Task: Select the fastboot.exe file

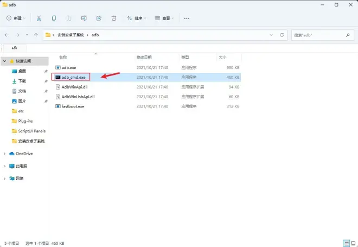Action: click(x=146, y=106)
